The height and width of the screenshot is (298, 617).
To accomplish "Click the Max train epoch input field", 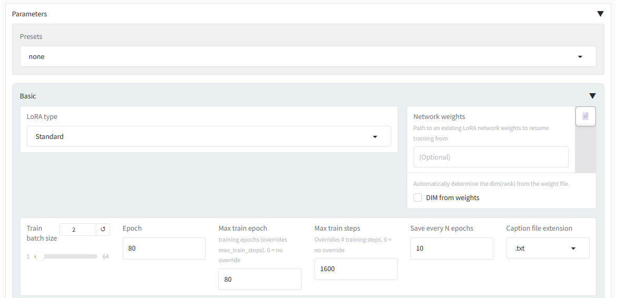I will (260, 279).
